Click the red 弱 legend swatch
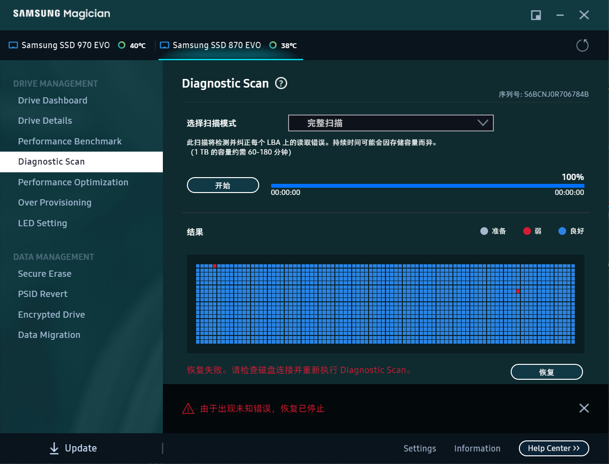609x464 pixels. (x=527, y=231)
